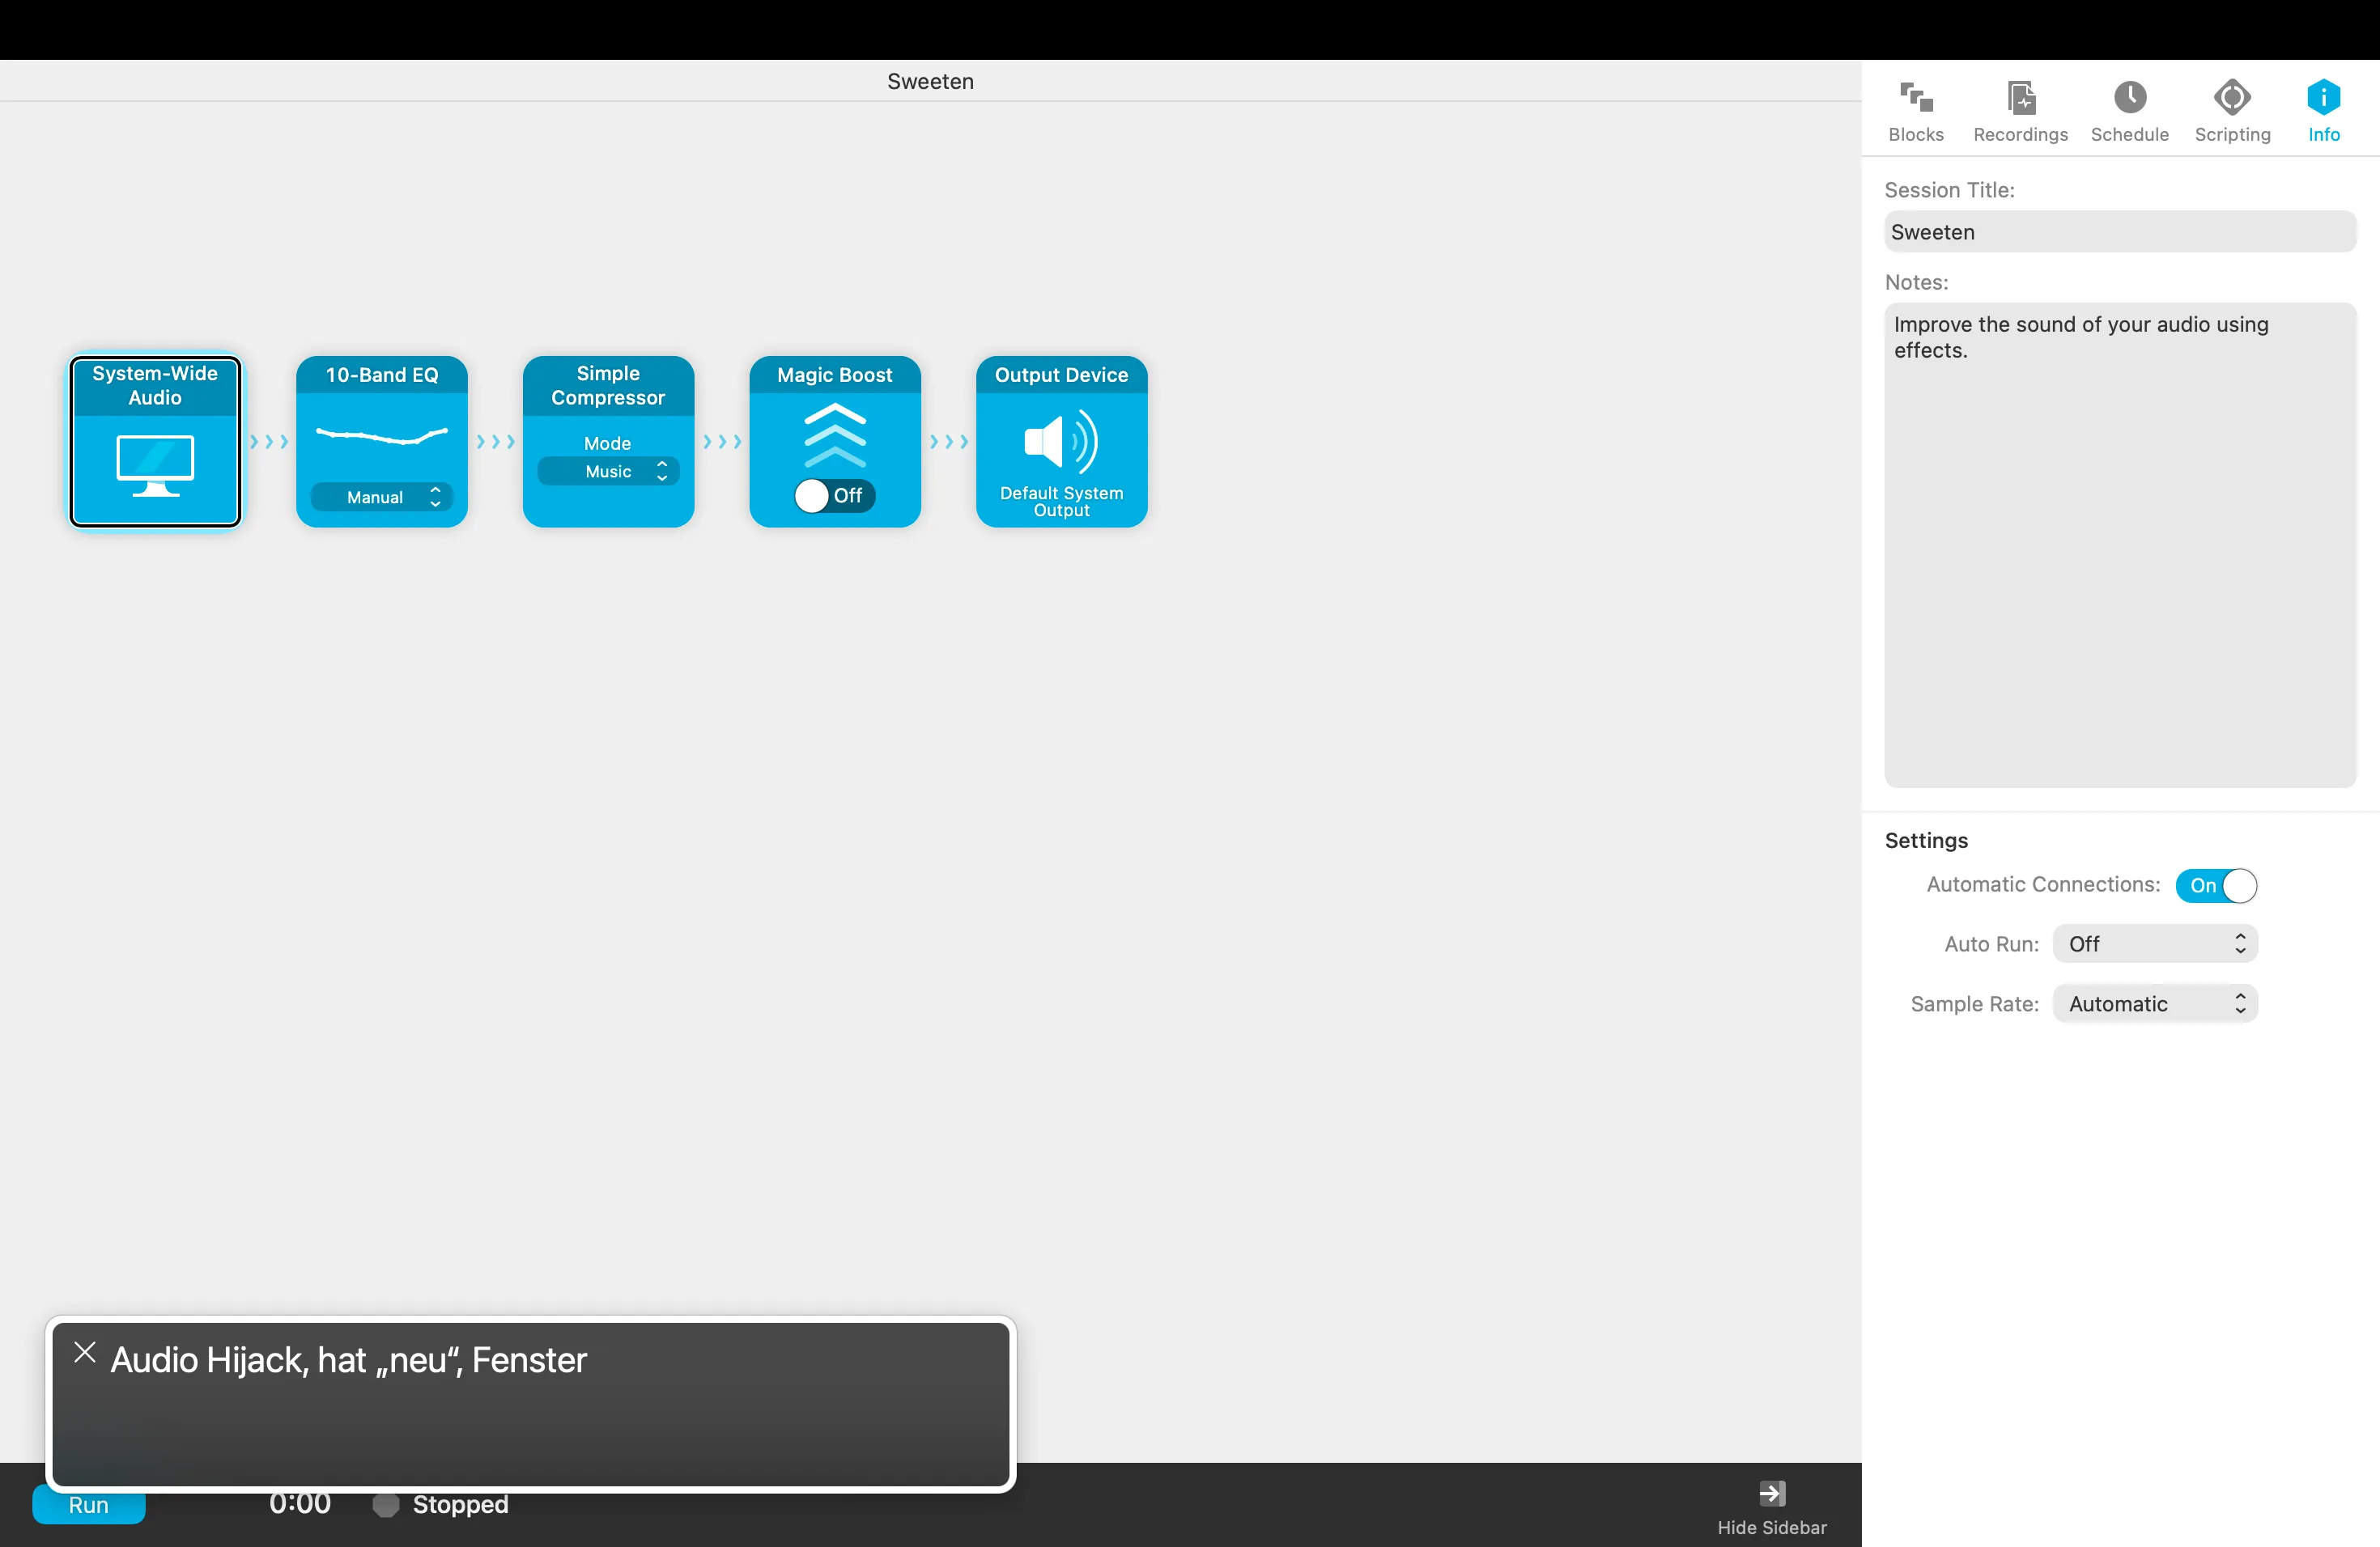Open the Blocks library panel
This screenshot has width=2380, height=1547.
click(1915, 110)
